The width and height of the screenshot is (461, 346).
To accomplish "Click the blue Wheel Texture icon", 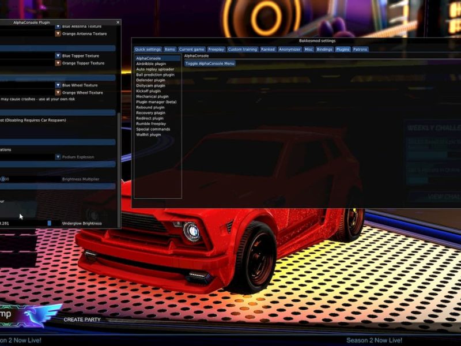I will (57, 84).
